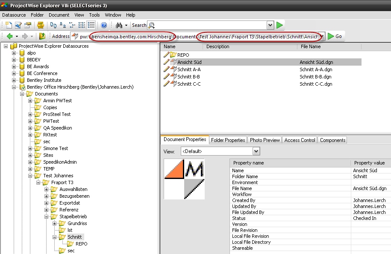Screen dimensions: 391x254
Task: Select the Stapelbetrieb folder
Action: point(73,216)
